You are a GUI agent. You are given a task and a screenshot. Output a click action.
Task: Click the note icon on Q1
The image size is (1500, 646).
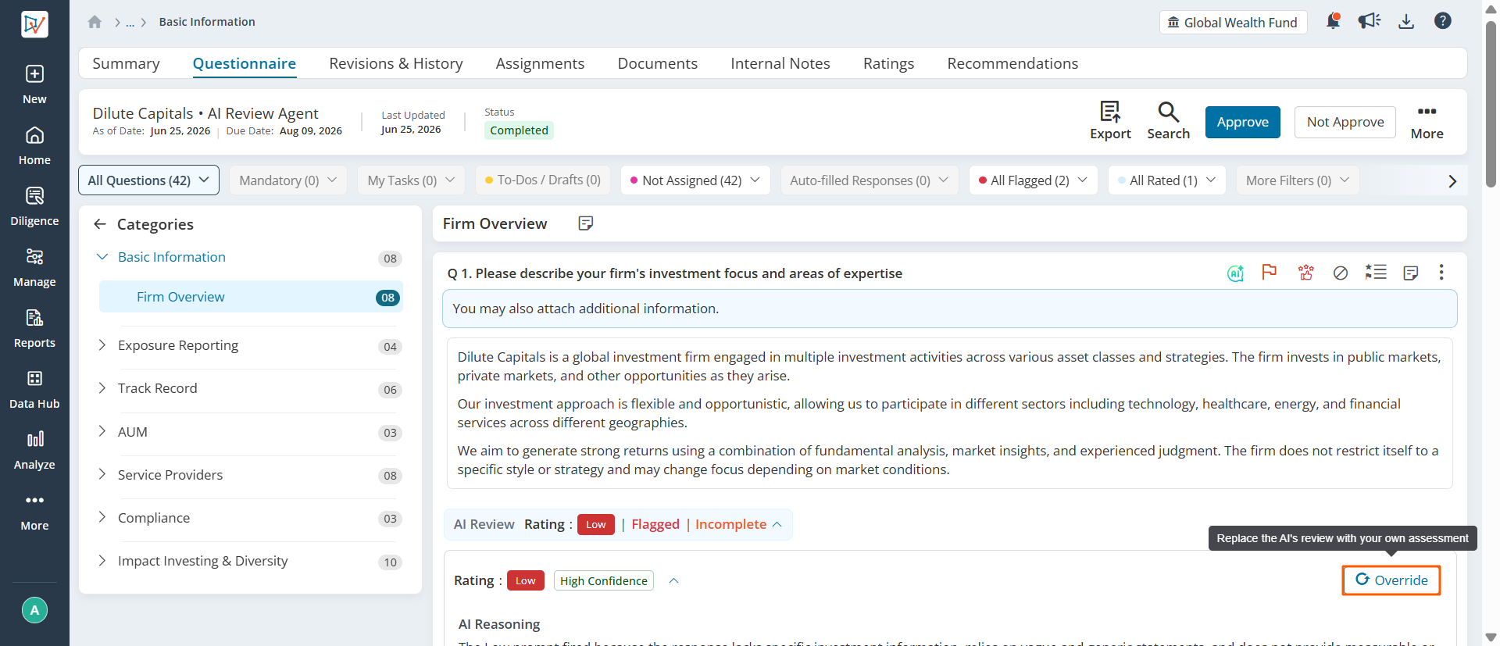1411,273
